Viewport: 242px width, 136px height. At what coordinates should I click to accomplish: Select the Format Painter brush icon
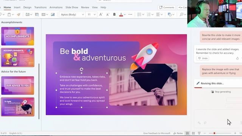coord(19,14)
